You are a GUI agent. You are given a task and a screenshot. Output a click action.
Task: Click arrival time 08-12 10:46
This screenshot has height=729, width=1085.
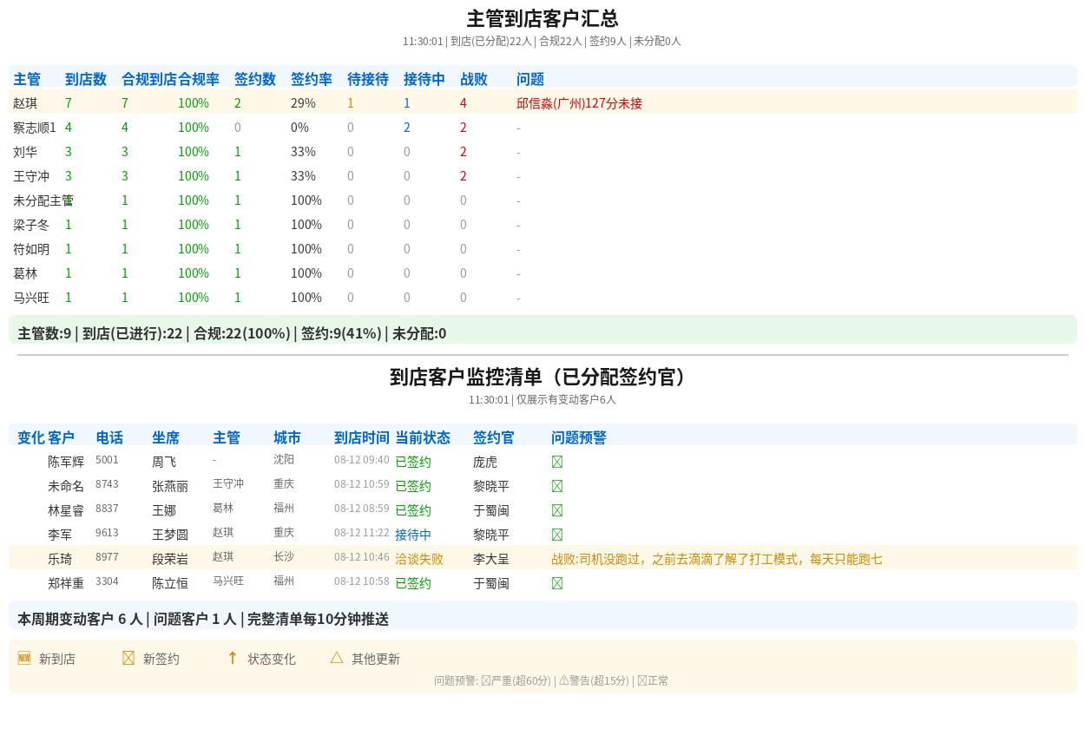362,556
